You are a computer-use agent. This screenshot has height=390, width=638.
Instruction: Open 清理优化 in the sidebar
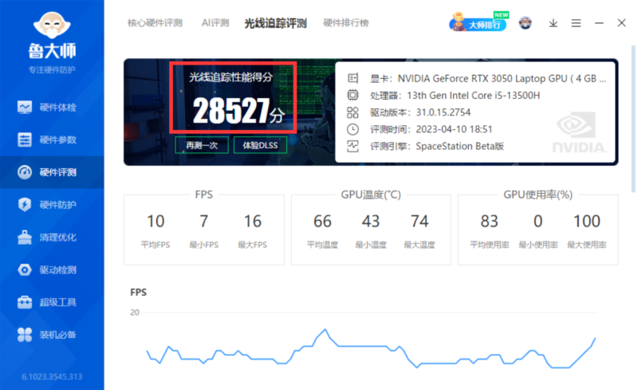52,238
